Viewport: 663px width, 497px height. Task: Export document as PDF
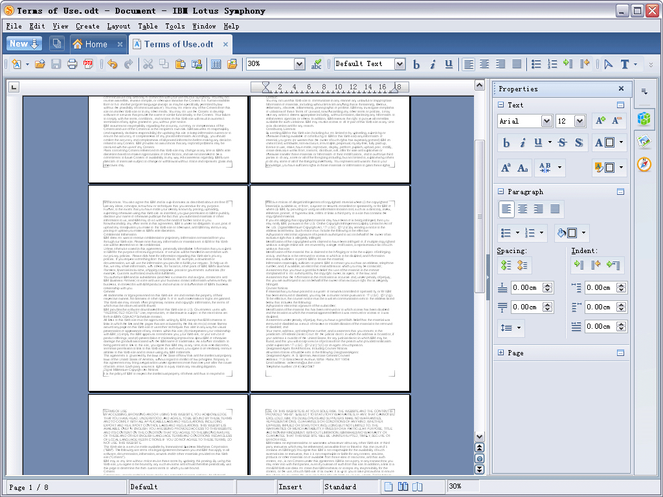[88, 64]
